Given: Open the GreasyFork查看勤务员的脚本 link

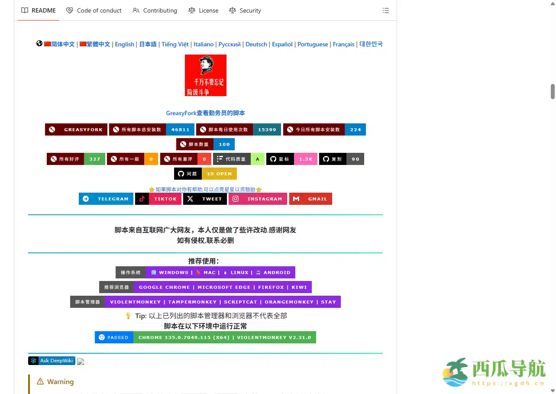Looking at the screenshot, I should (x=205, y=113).
